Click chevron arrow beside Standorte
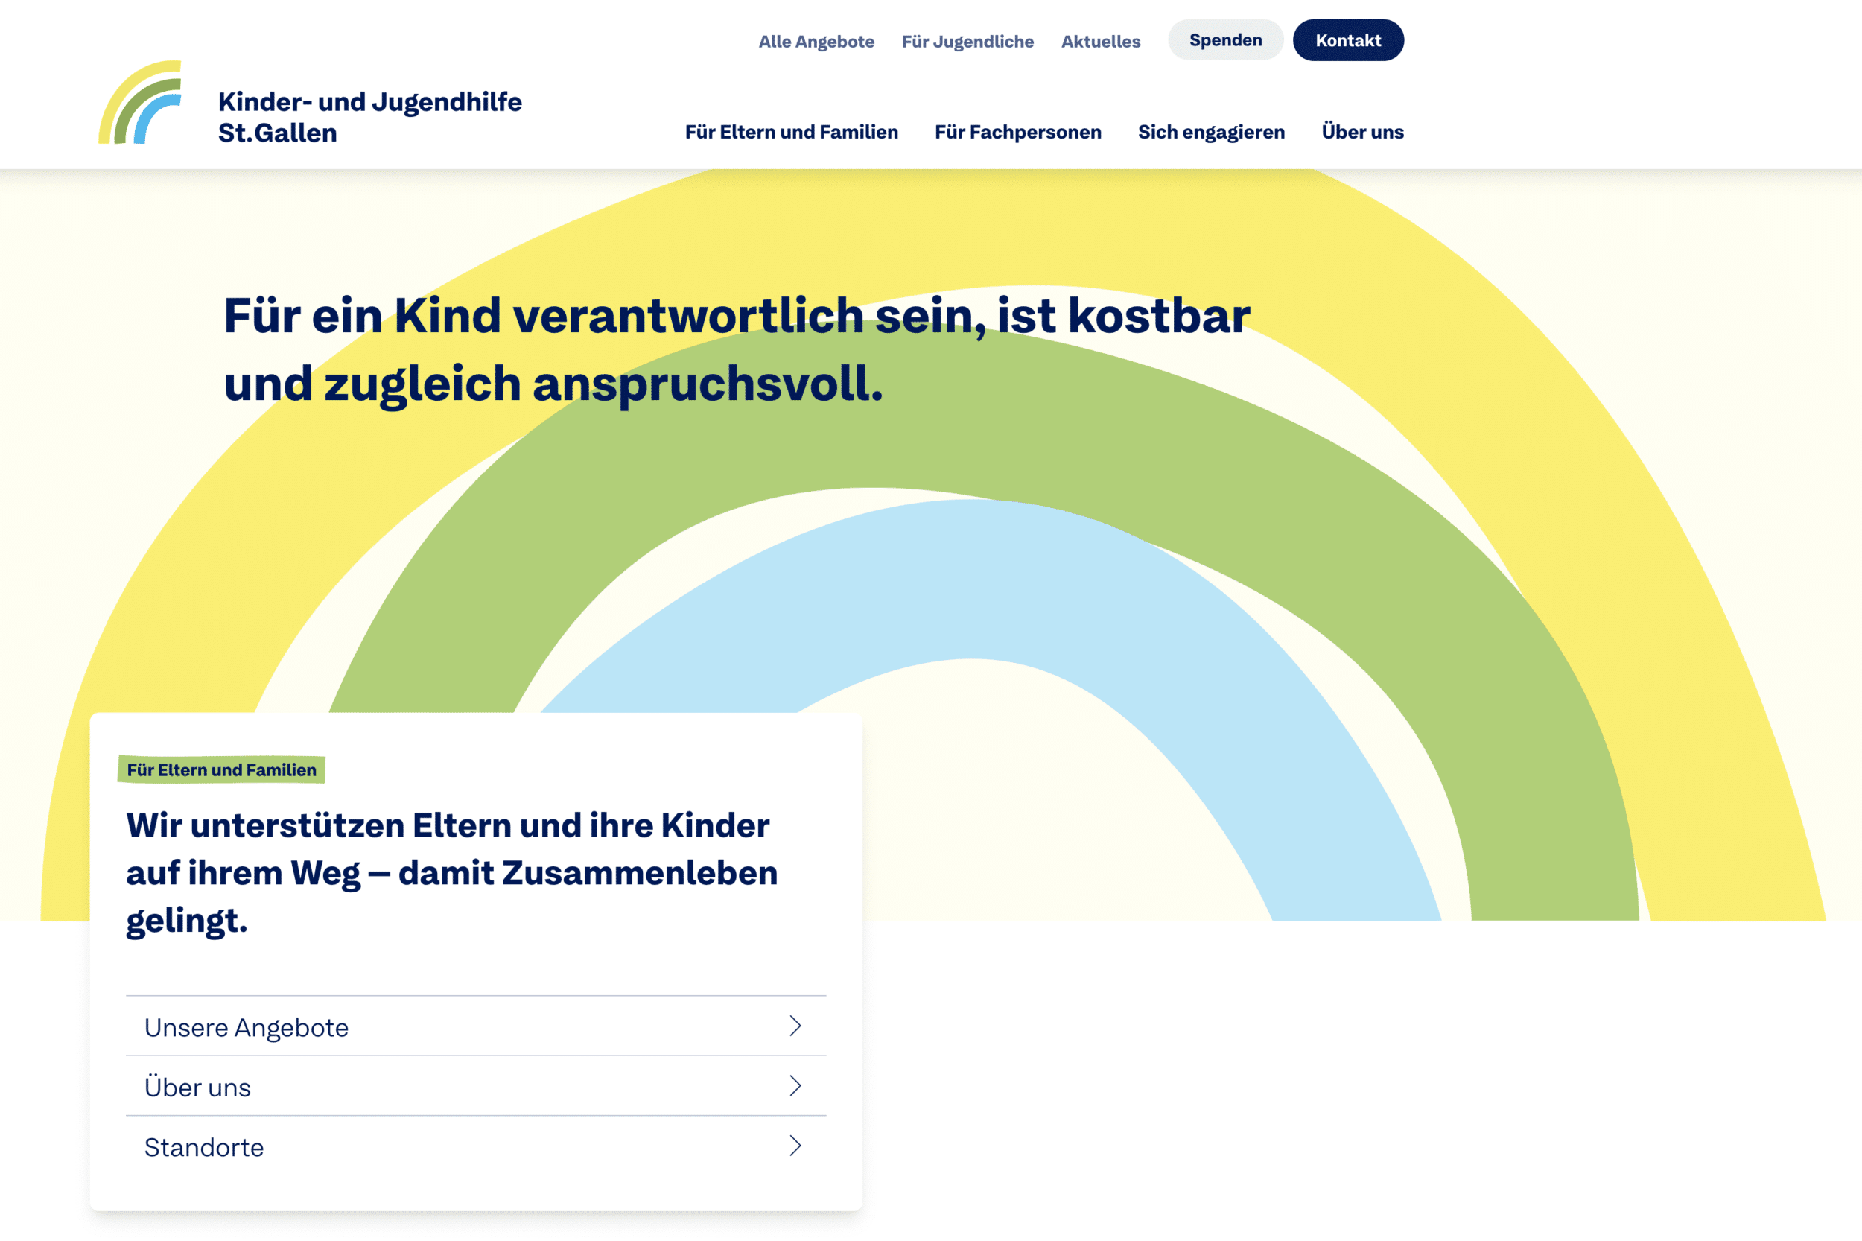The height and width of the screenshot is (1241, 1862). [795, 1146]
